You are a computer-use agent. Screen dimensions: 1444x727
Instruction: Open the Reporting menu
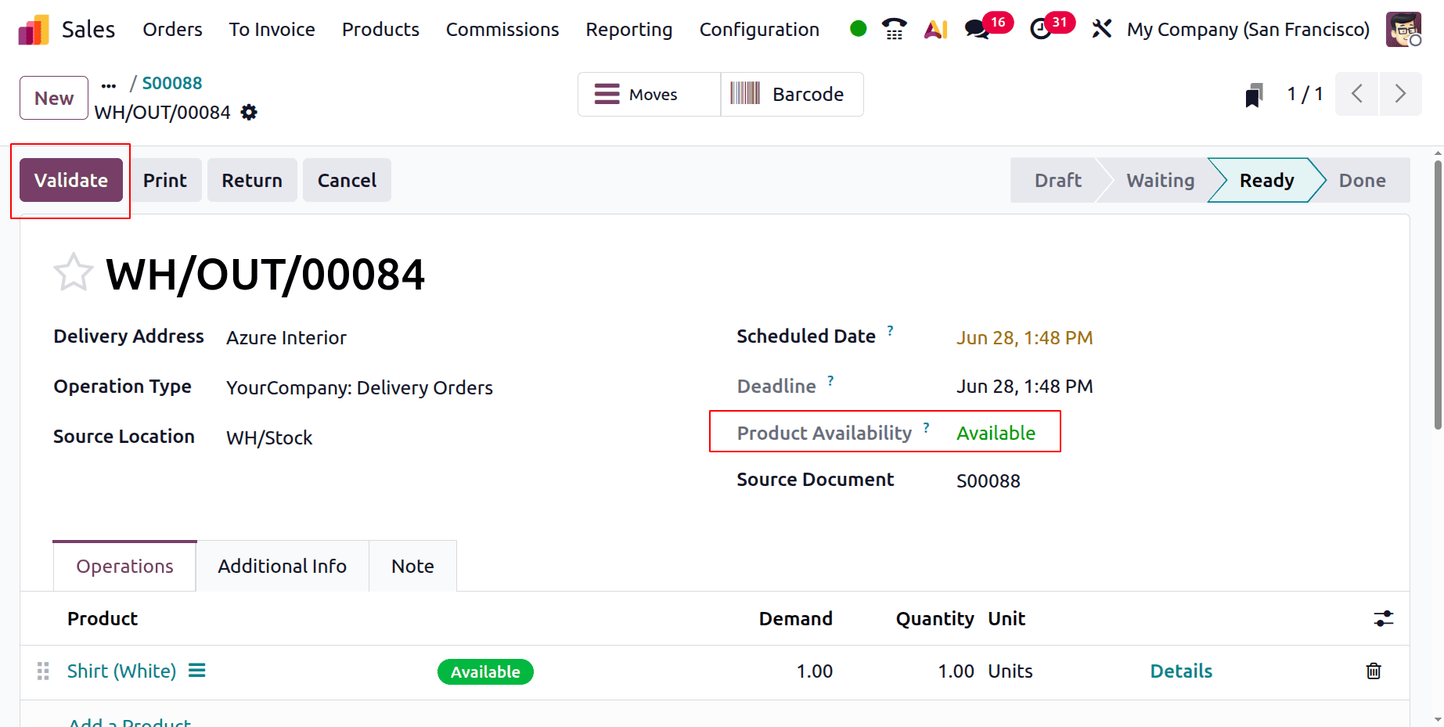pos(628,30)
